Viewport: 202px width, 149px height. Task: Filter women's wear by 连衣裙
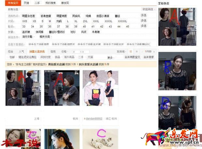[26, 32]
